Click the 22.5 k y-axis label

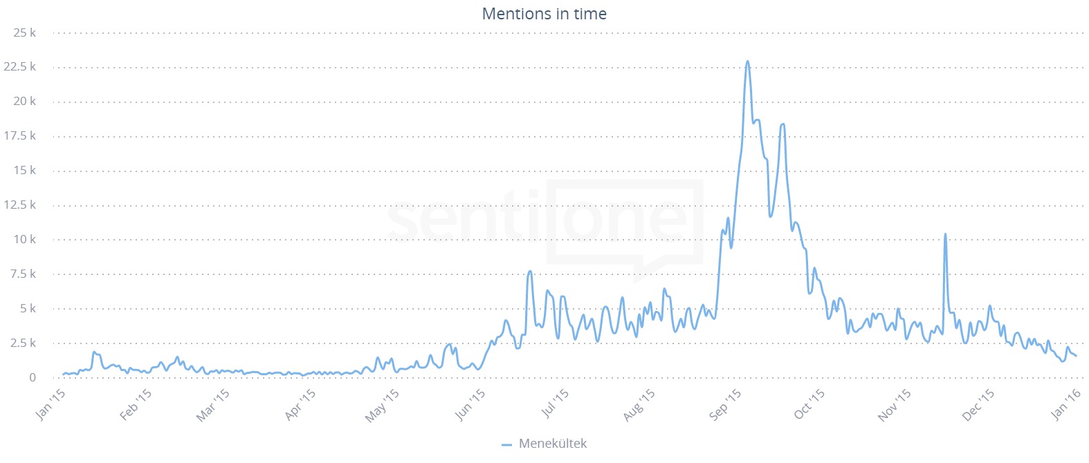pyautogui.click(x=20, y=66)
